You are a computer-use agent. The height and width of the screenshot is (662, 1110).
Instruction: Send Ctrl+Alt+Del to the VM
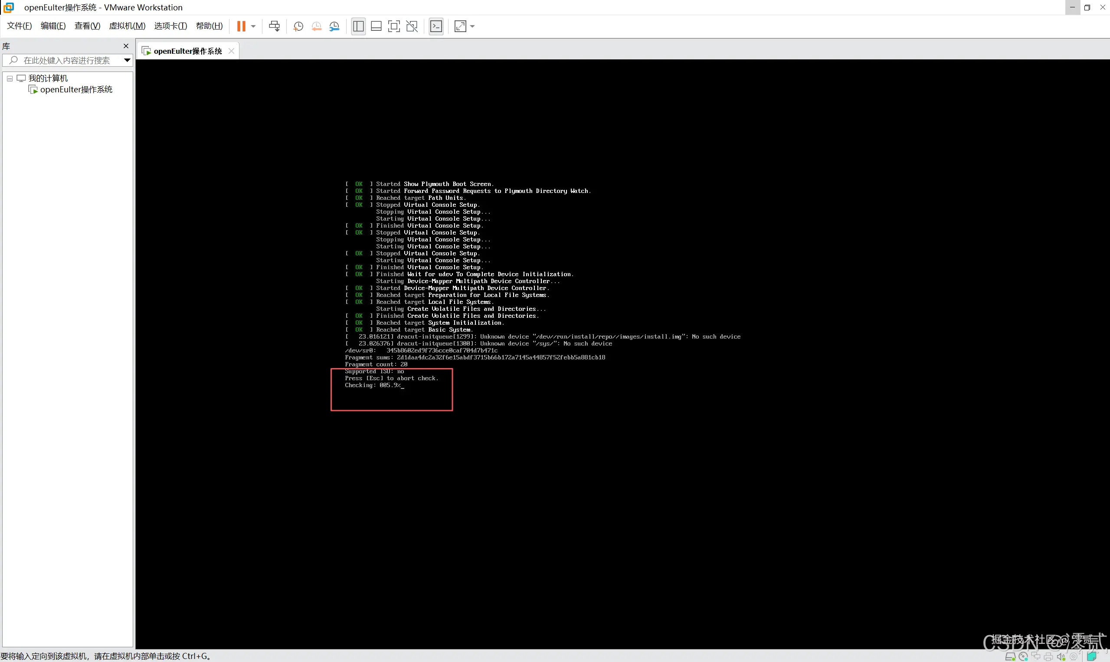click(275, 26)
